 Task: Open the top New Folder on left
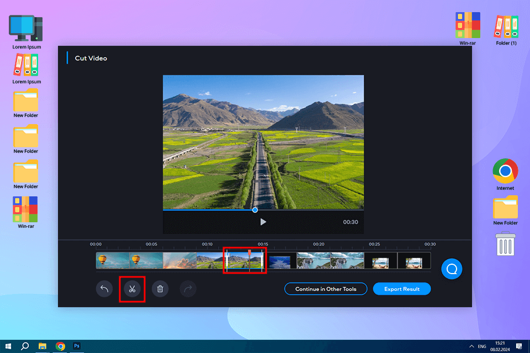click(x=26, y=103)
